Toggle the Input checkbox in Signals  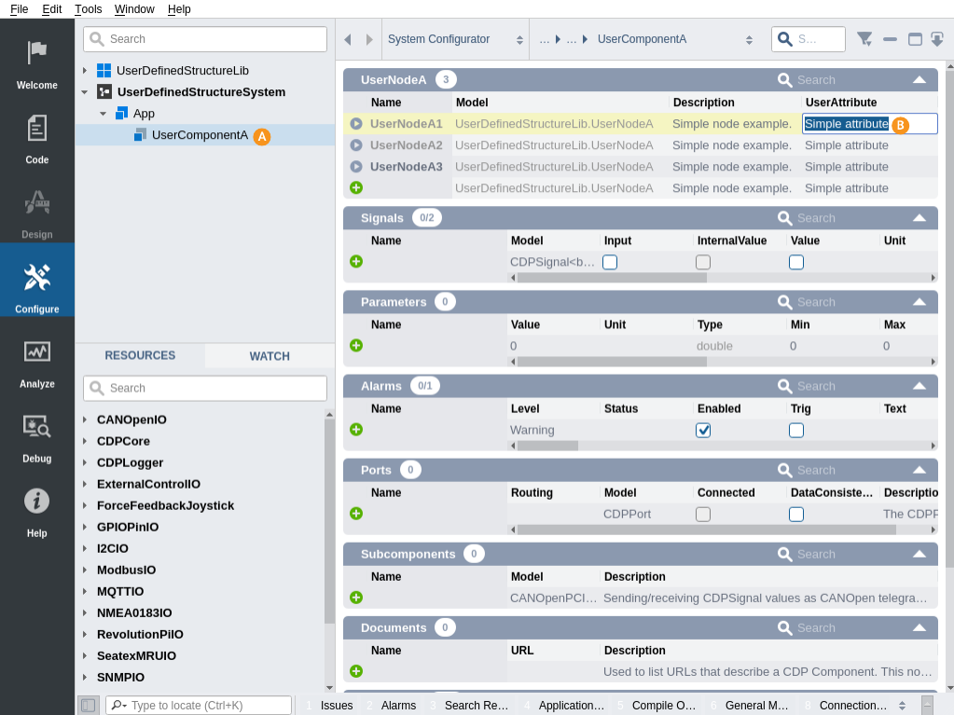pyautogui.click(x=610, y=262)
